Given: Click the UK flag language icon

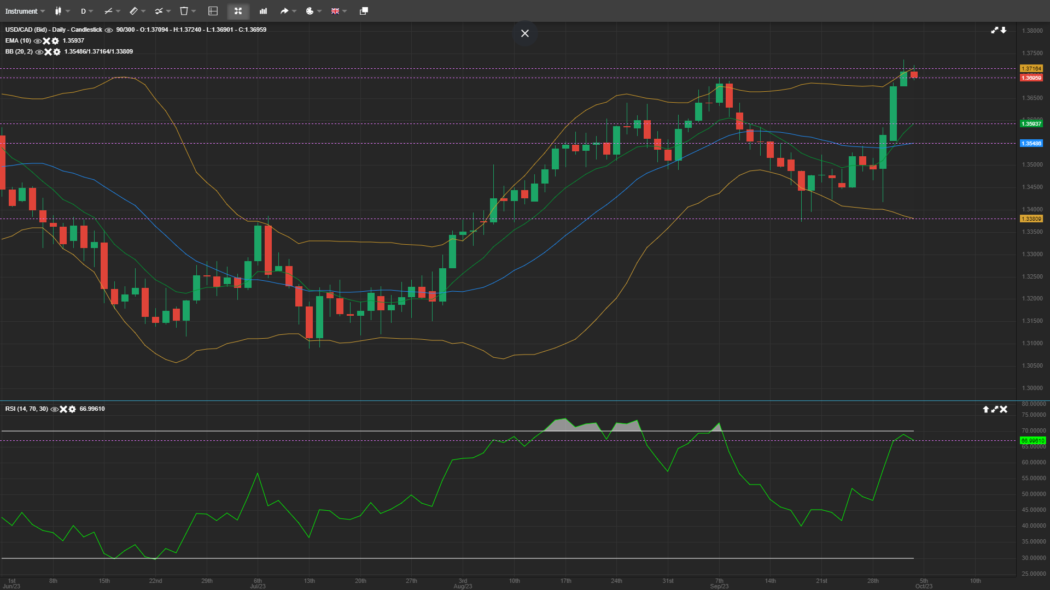Looking at the screenshot, I should (x=335, y=11).
